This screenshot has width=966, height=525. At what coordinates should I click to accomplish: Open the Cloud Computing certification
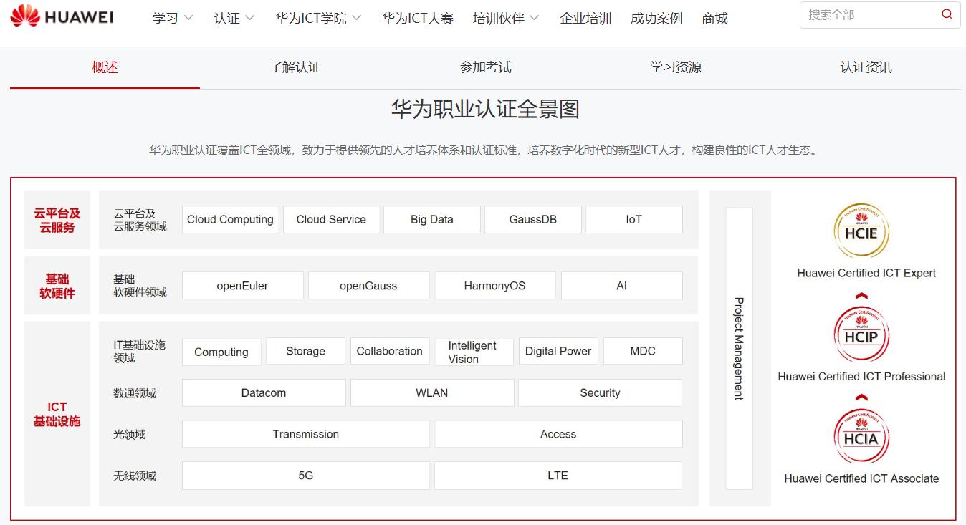coord(230,220)
